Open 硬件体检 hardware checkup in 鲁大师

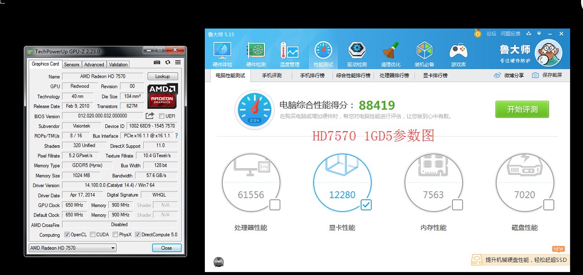click(x=222, y=54)
